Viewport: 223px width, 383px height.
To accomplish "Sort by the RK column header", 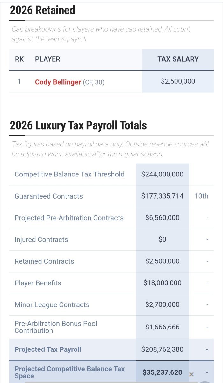I will [x=19, y=59].
